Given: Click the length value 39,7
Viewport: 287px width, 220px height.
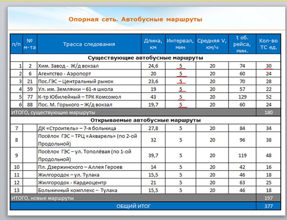Looking at the screenshot, I should point(153,155).
